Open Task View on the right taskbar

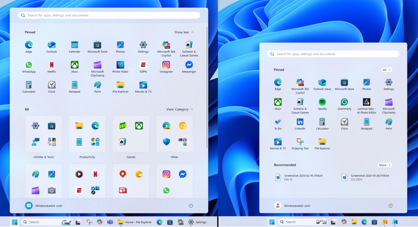[334, 222]
